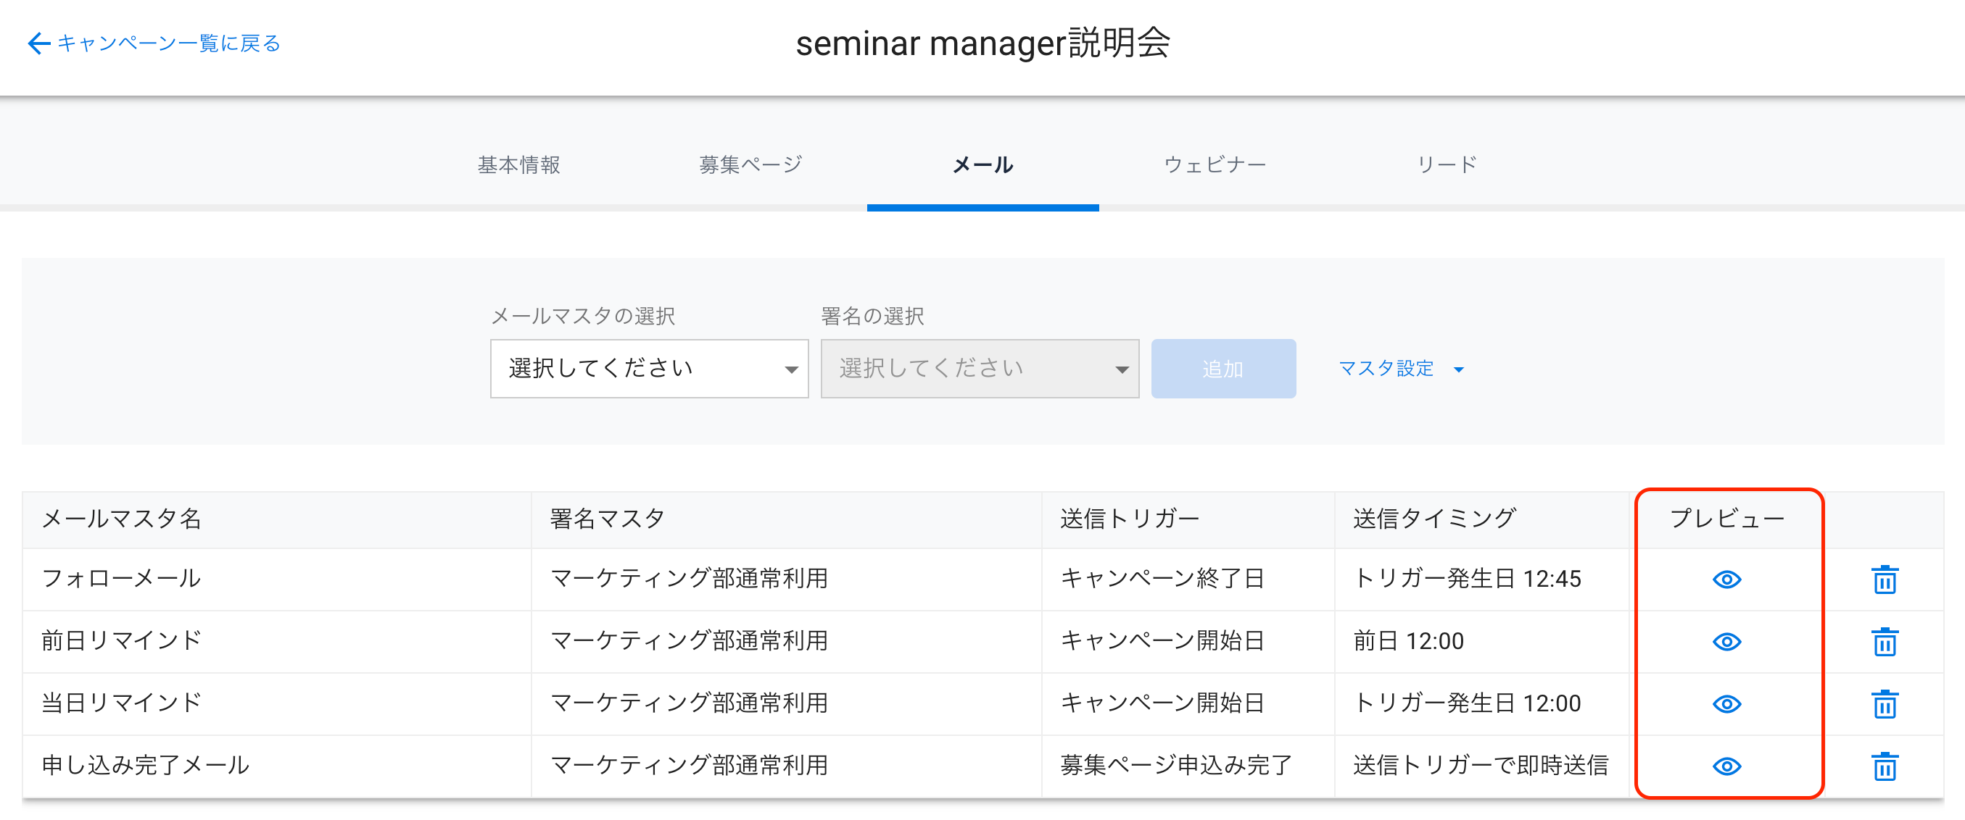Viewport: 1965px width, 820px height.
Task: Select the 当日リマインド name cell
Action: point(277,704)
